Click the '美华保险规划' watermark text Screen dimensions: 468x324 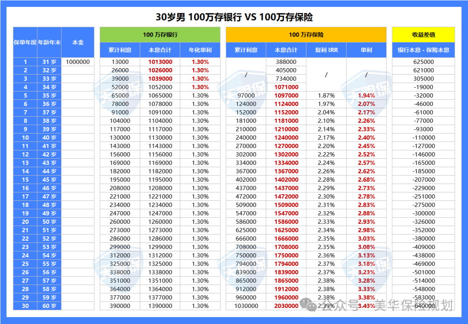(413, 305)
